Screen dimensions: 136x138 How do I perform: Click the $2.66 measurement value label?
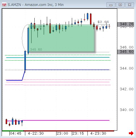pyautogui.click(x=103, y=22)
